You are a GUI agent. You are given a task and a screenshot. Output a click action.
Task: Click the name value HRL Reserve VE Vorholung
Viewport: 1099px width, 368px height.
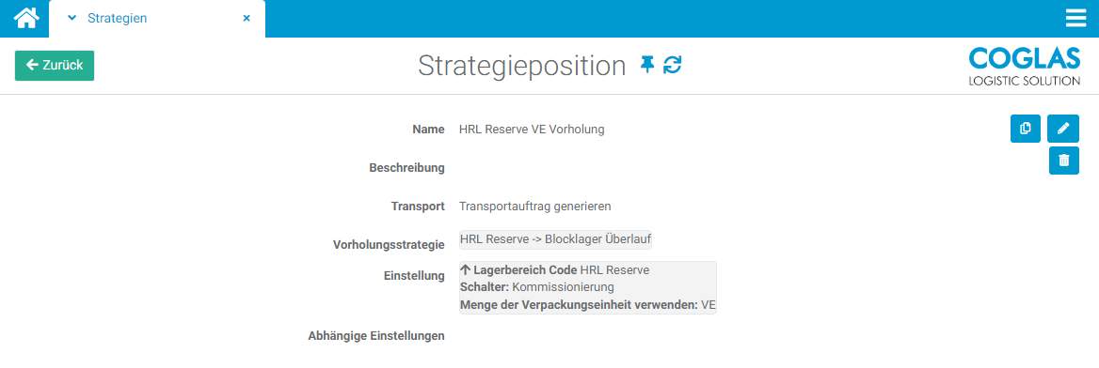pos(532,129)
